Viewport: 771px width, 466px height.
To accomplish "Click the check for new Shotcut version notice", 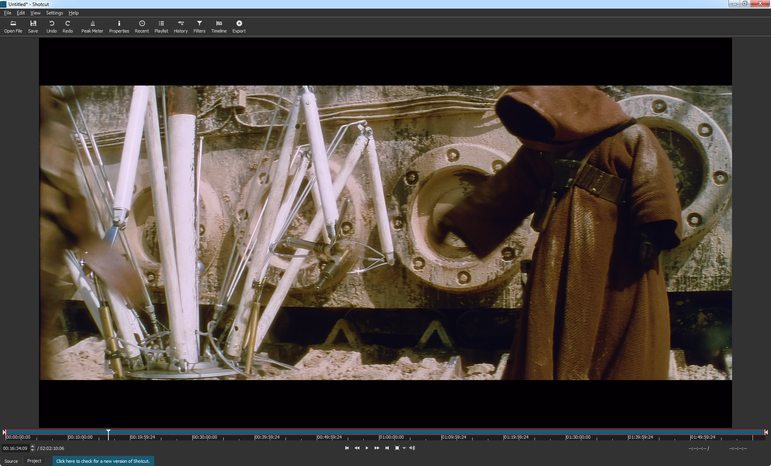I will 103,461.
